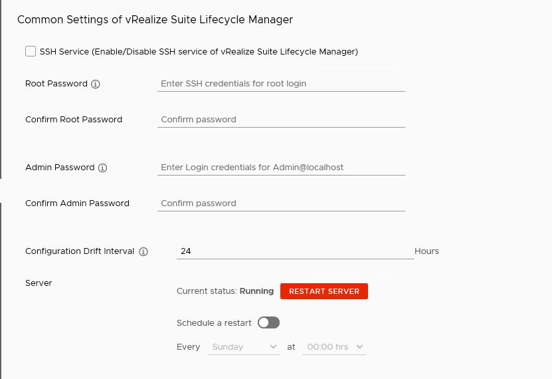
Task: Enable the SSH Service checkbox
Action: tap(31, 51)
